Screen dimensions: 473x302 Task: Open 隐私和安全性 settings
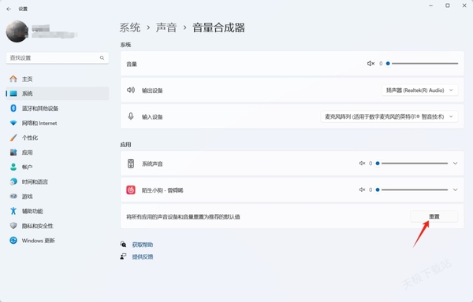coord(58,226)
